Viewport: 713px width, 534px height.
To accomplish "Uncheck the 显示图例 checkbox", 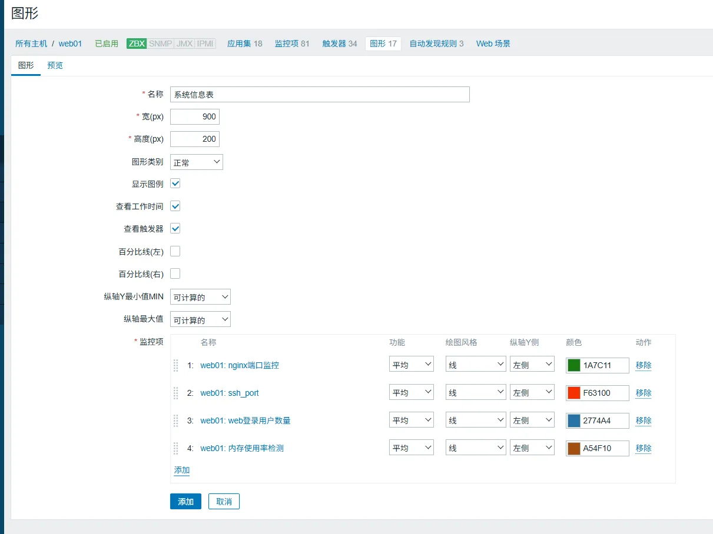I will (x=175, y=183).
